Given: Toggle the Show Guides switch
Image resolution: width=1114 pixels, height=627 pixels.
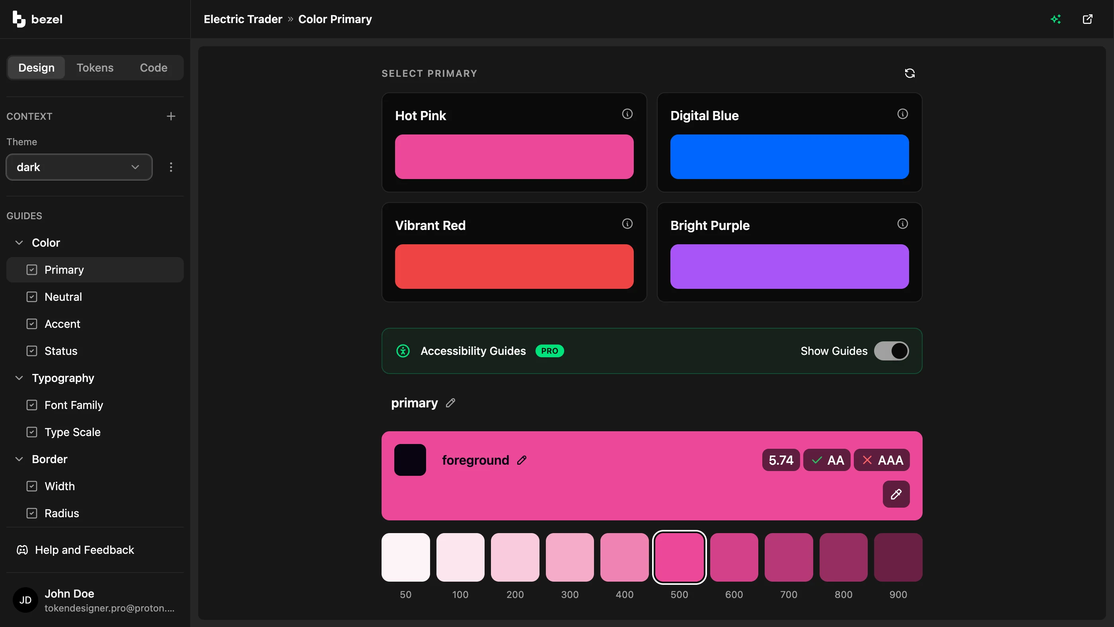Looking at the screenshot, I should [891, 350].
